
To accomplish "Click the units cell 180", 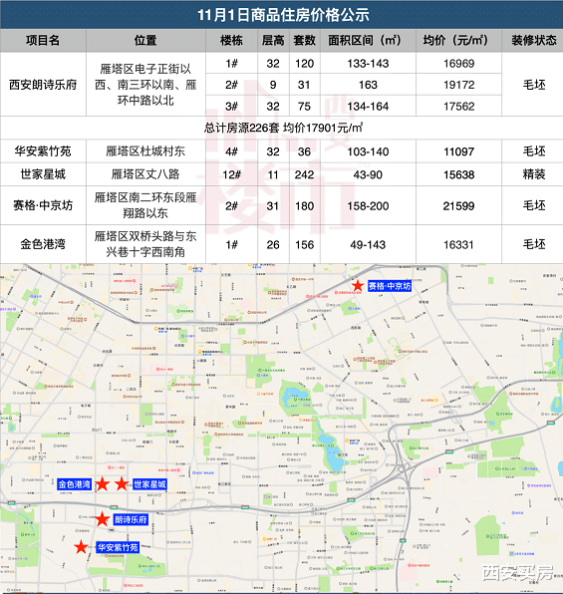I will click(304, 206).
